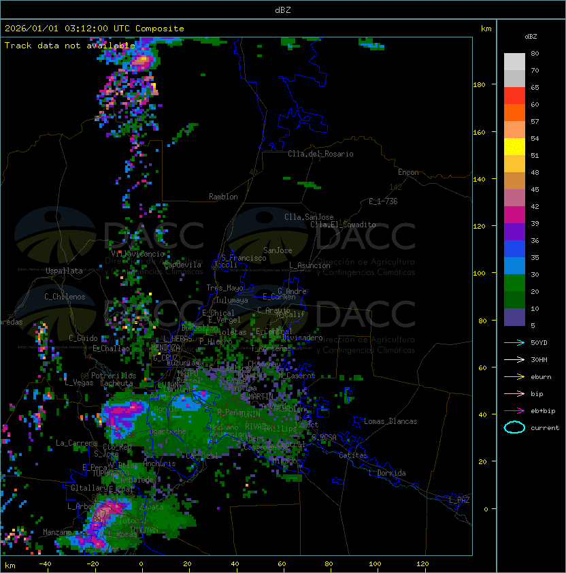Click the 'Cacheuta' map label

tap(116, 383)
